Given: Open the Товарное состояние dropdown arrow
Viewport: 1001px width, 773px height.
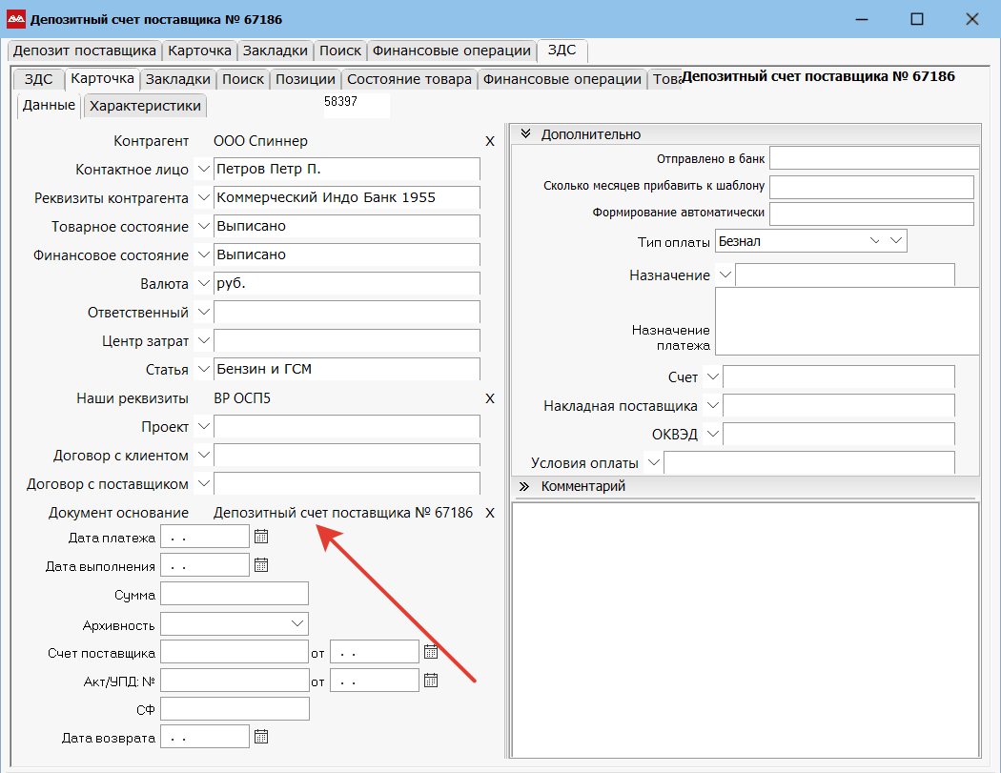Looking at the screenshot, I should click(204, 226).
